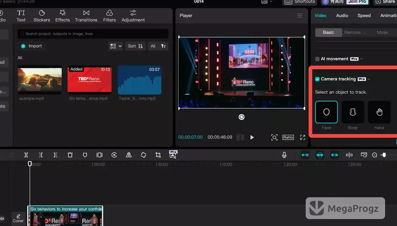Click the mirror flip icon
The height and width of the screenshot is (226, 397).
(x=129, y=155)
